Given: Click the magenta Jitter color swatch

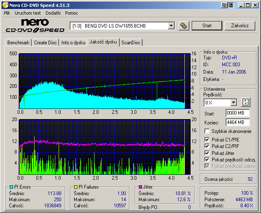Looking at the screenshot, I should (140, 187).
